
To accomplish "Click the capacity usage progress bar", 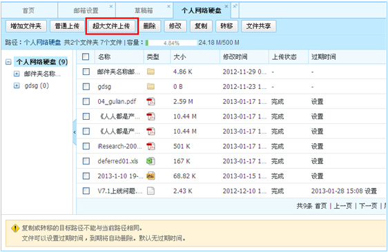I will 171,43.
